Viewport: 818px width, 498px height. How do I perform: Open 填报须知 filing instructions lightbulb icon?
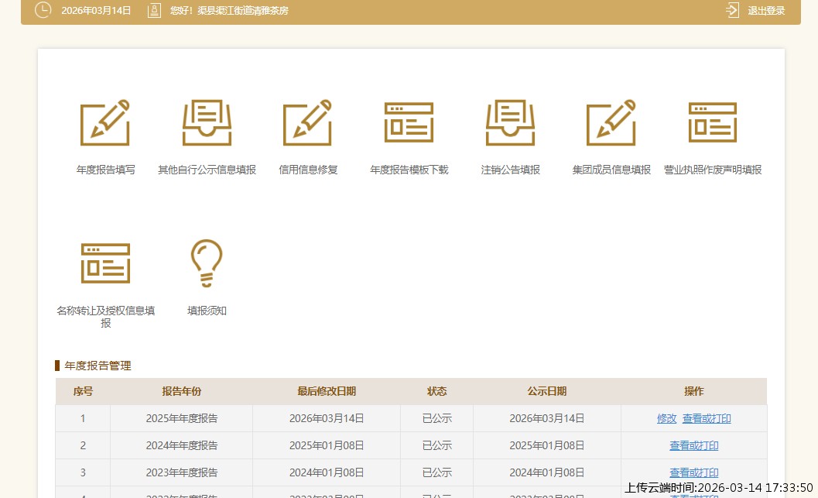[x=207, y=263]
